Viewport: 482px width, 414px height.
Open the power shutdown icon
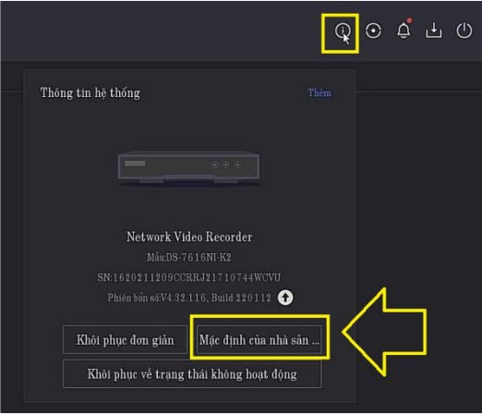click(x=464, y=30)
